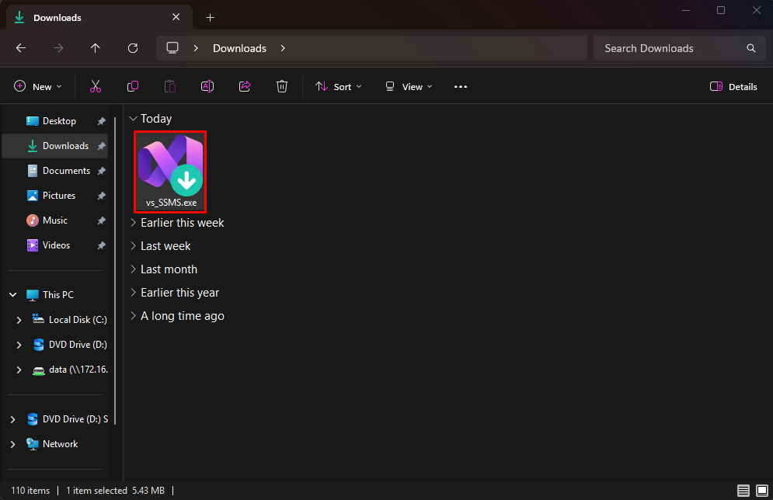Unpin Music using its pin icon

coord(102,220)
